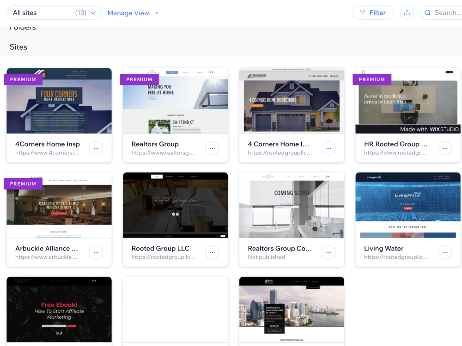The width and height of the screenshot is (462, 346).
Task: Open the blank white site thumbnail
Action: (x=175, y=310)
